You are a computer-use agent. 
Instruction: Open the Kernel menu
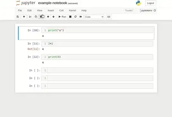point(72,10)
